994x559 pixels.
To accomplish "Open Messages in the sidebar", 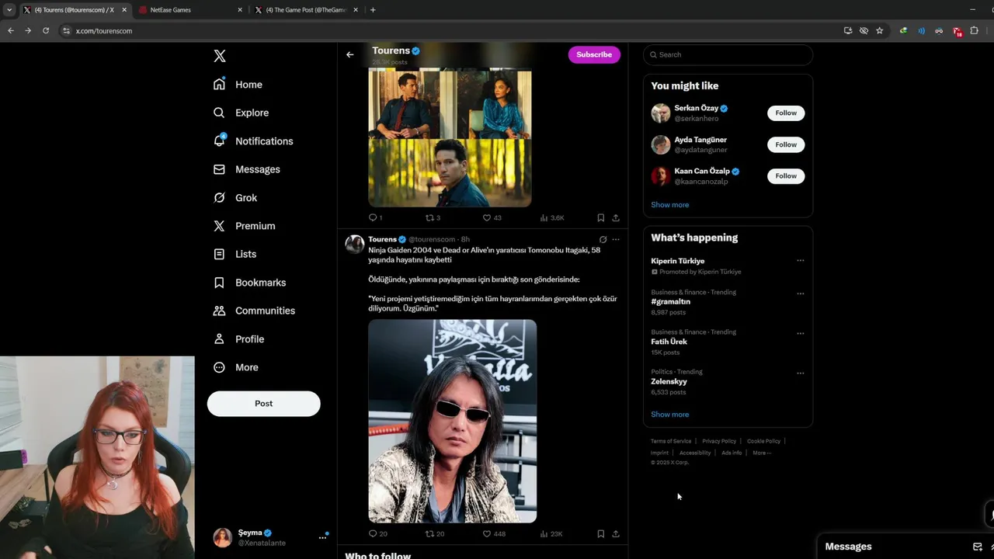I will tap(247, 169).
